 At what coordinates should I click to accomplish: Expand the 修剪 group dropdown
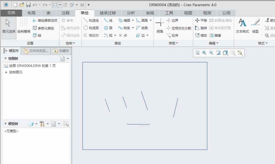[173, 43]
